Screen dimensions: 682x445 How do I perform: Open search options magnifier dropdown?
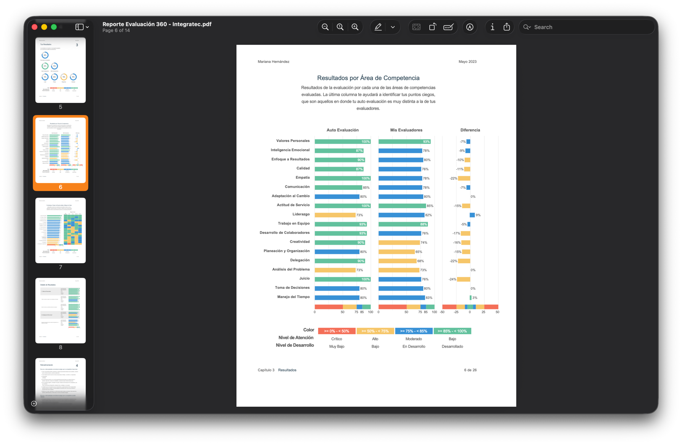(x=527, y=27)
